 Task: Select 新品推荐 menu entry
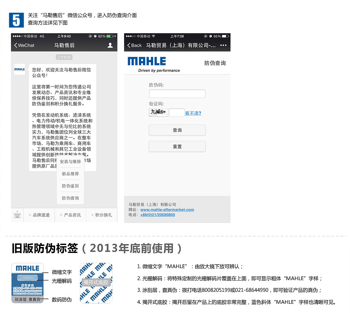point(70,174)
